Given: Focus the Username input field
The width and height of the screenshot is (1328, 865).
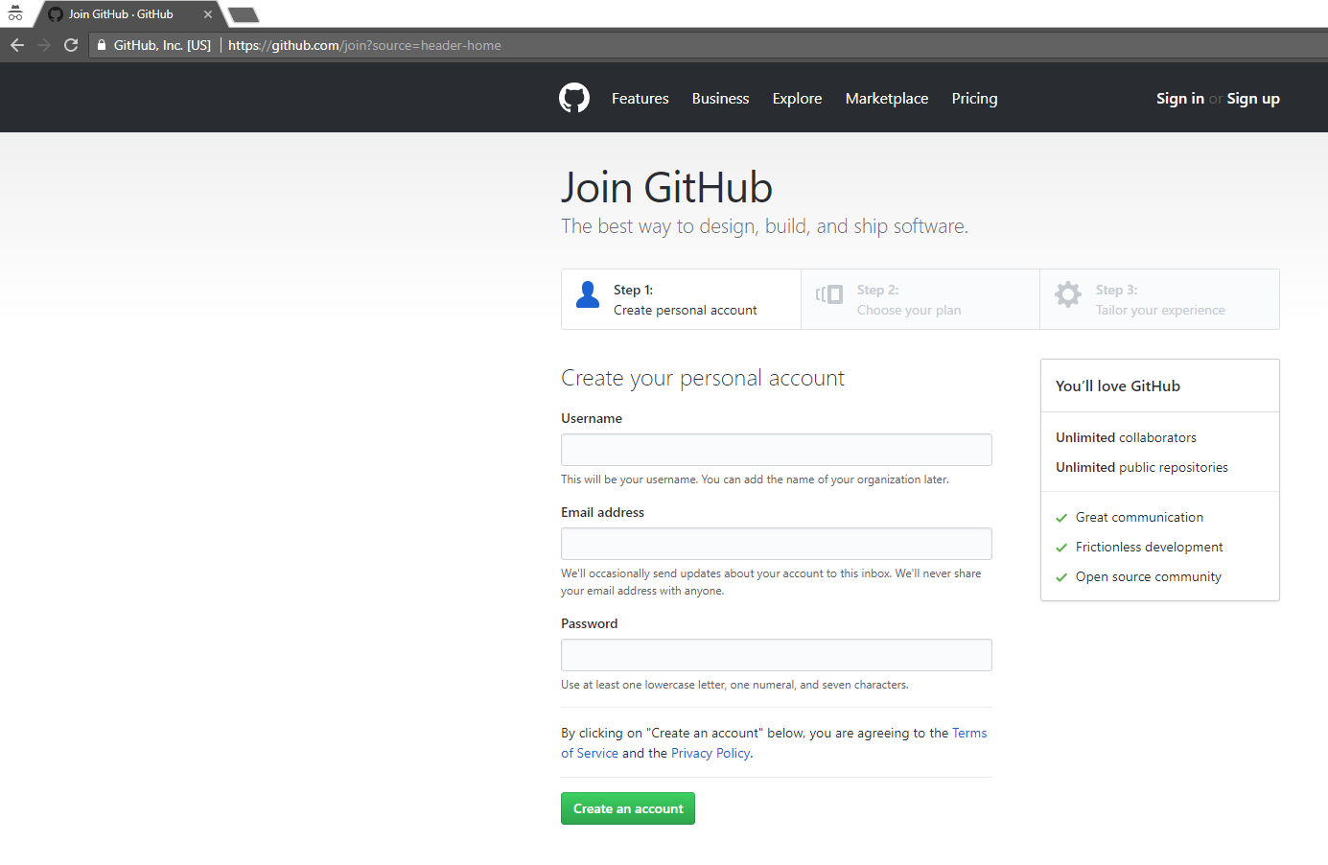Looking at the screenshot, I should pos(777,450).
